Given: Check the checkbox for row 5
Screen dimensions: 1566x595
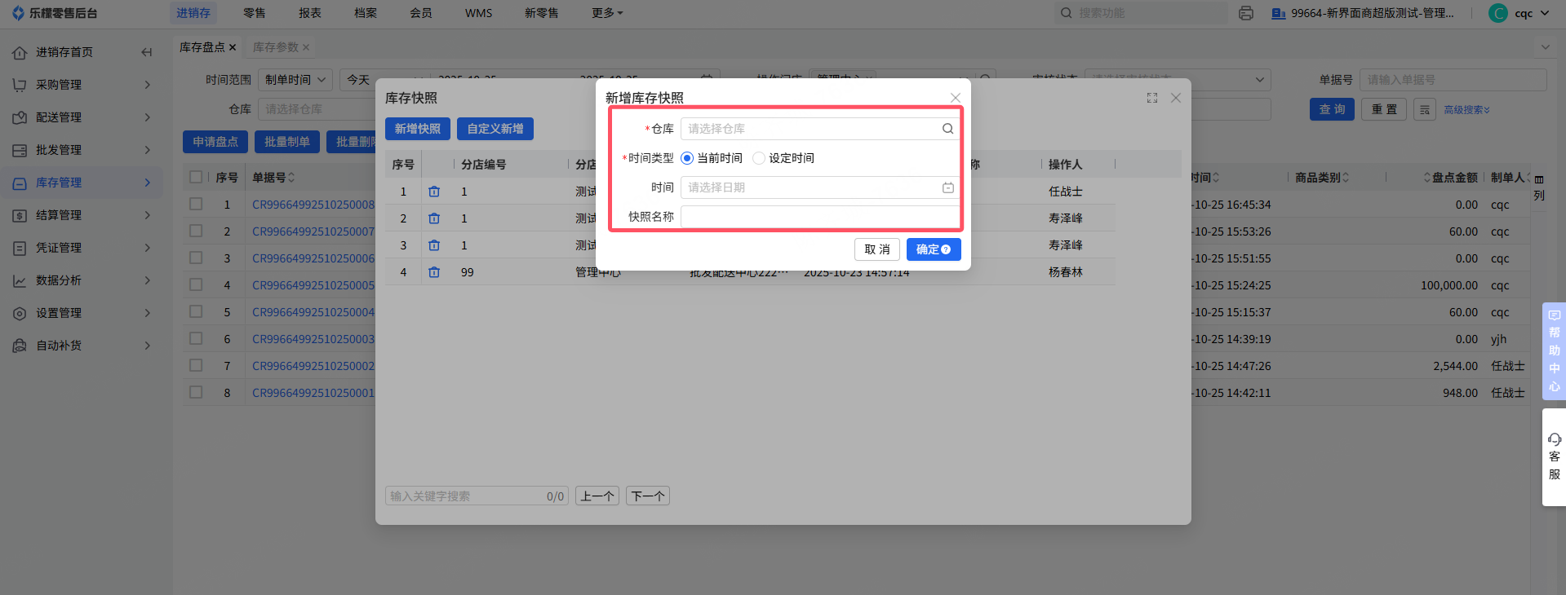Looking at the screenshot, I should click(x=196, y=311).
